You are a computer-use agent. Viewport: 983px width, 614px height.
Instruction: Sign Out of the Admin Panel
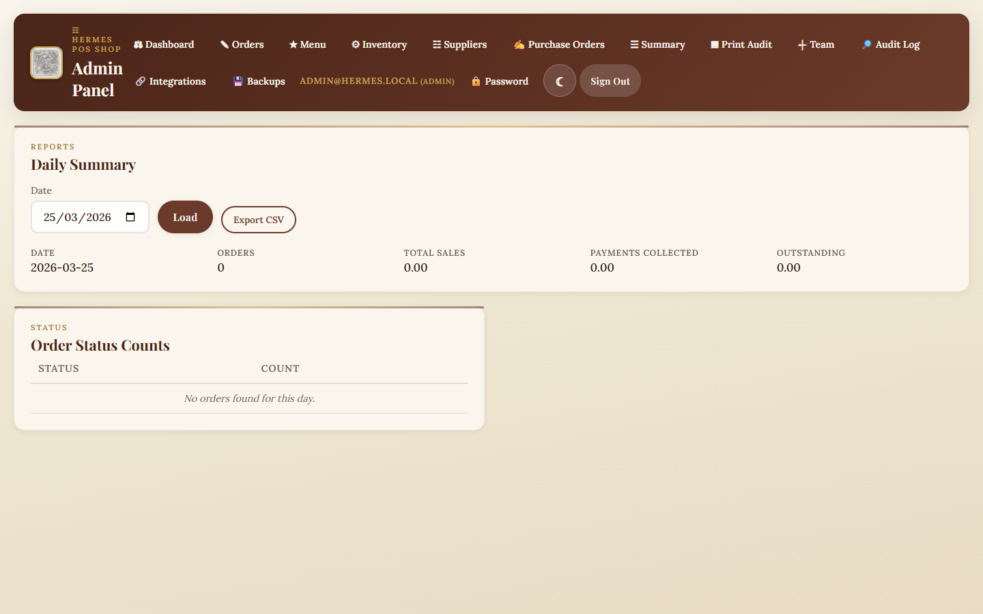(610, 81)
